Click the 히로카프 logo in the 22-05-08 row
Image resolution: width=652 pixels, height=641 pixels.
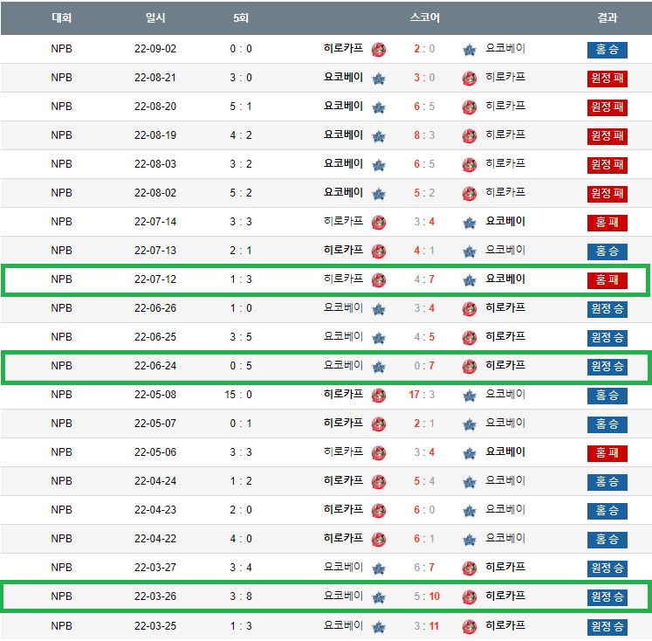tap(378, 396)
